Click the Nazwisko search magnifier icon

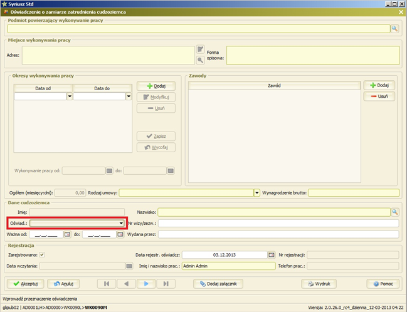(395, 212)
